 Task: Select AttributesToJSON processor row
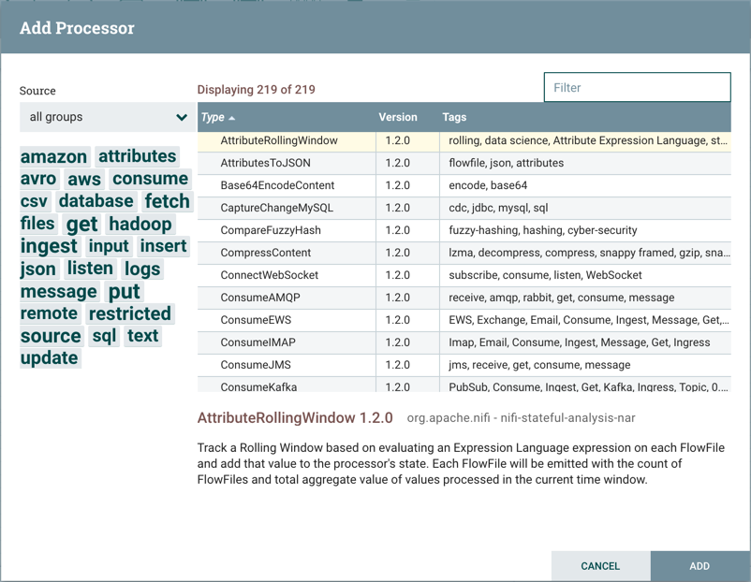click(265, 163)
